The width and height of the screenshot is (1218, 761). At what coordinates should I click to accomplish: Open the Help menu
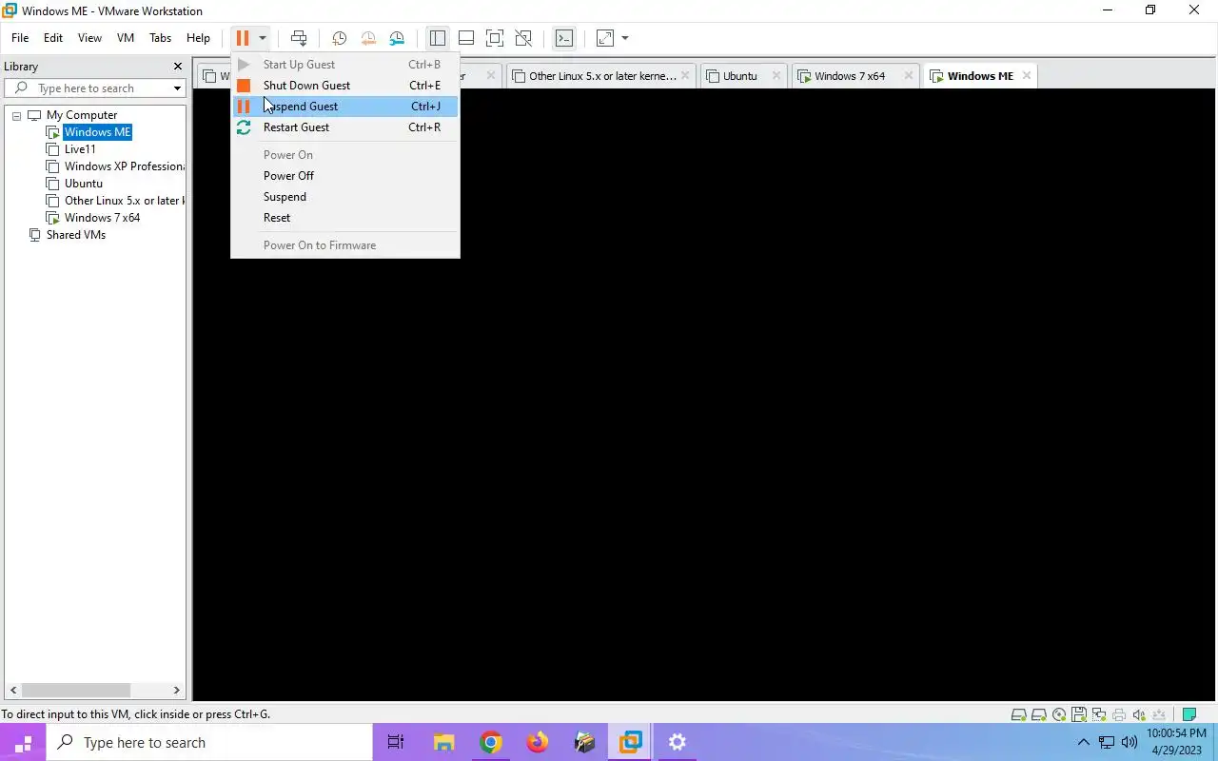[198, 38]
